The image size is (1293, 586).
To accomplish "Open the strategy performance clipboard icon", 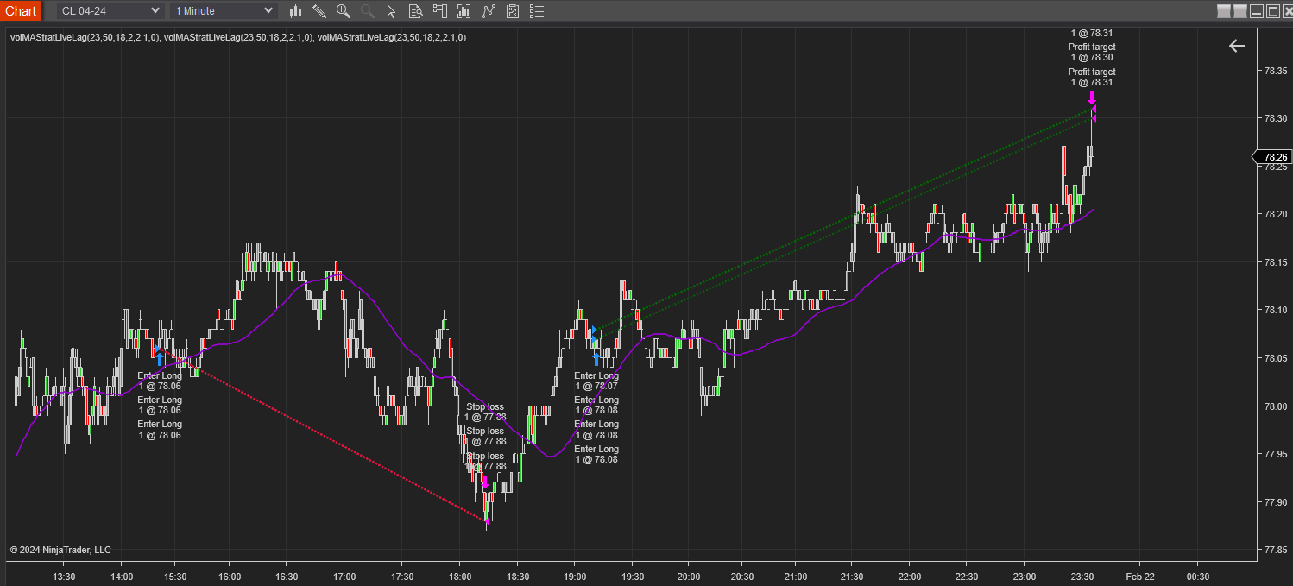I will pos(513,11).
